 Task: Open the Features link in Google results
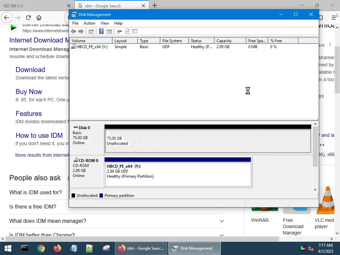[x=29, y=114]
